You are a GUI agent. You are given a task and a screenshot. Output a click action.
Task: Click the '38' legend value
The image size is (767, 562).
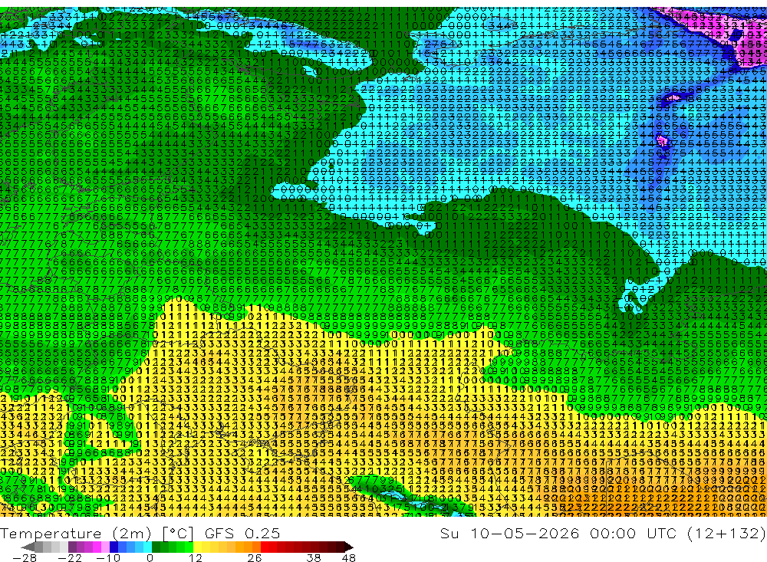(x=314, y=558)
